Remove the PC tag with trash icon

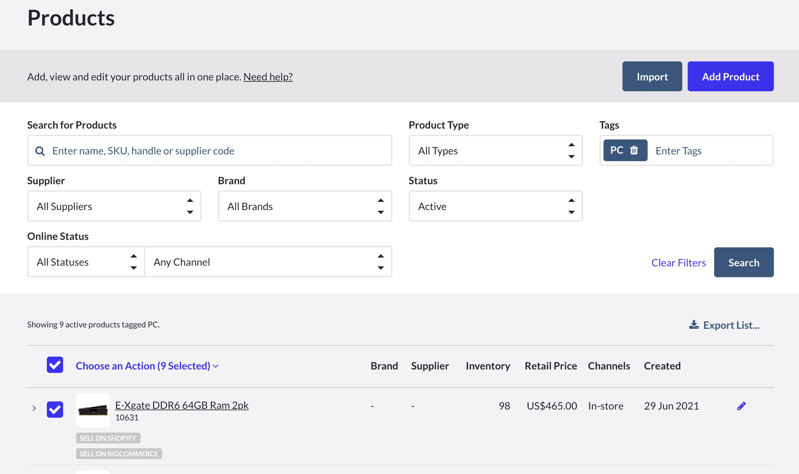point(634,150)
